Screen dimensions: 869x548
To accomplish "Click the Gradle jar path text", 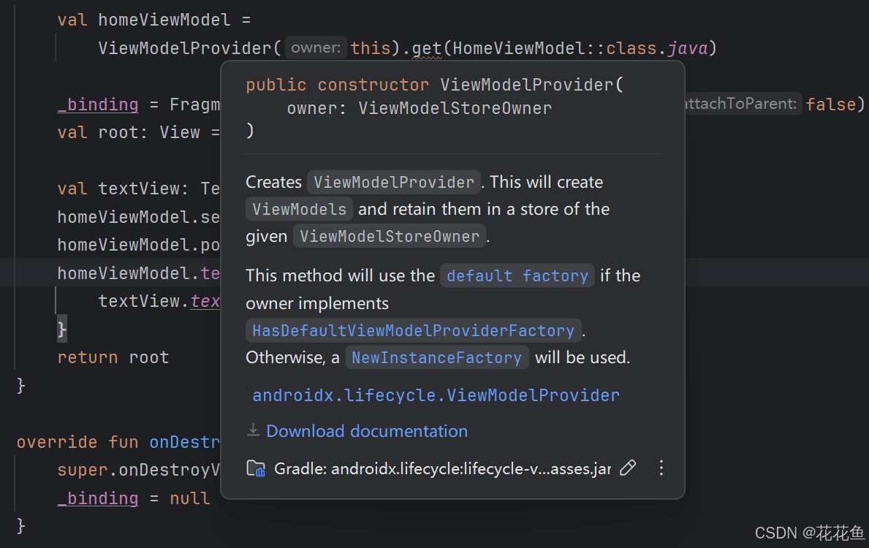I will pyautogui.click(x=443, y=469).
